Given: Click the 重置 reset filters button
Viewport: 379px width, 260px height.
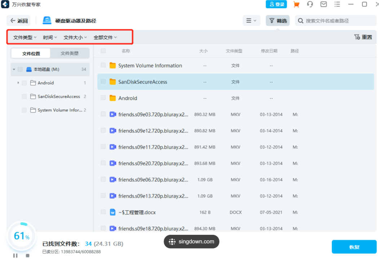Looking at the screenshot, I should [x=363, y=37].
